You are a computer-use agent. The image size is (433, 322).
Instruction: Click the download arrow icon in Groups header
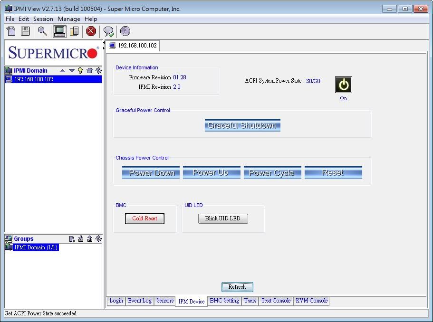pyautogui.click(x=81, y=239)
